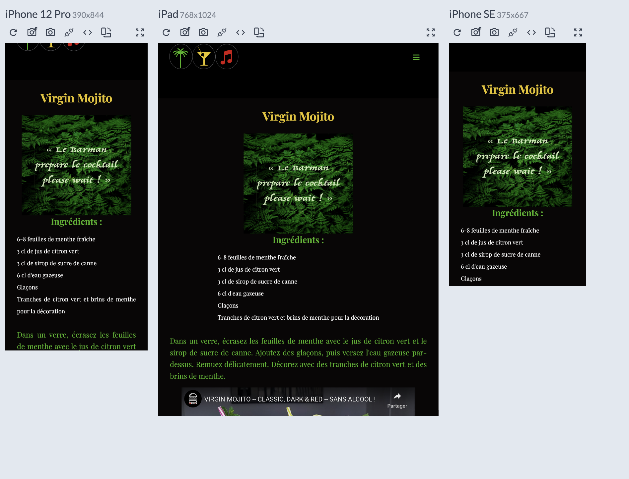Click the palm tree logo in iPad view
The width and height of the screenshot is (629, 479).
pyautogui.click(x=181, y=57)
